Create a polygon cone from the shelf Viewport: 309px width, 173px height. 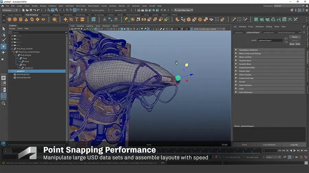(x=26, y=19)
